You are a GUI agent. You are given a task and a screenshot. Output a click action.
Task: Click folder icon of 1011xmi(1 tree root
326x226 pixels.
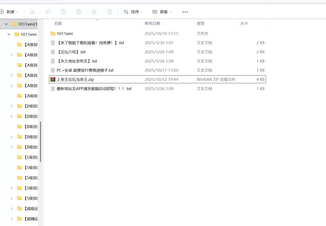point(14,24)
